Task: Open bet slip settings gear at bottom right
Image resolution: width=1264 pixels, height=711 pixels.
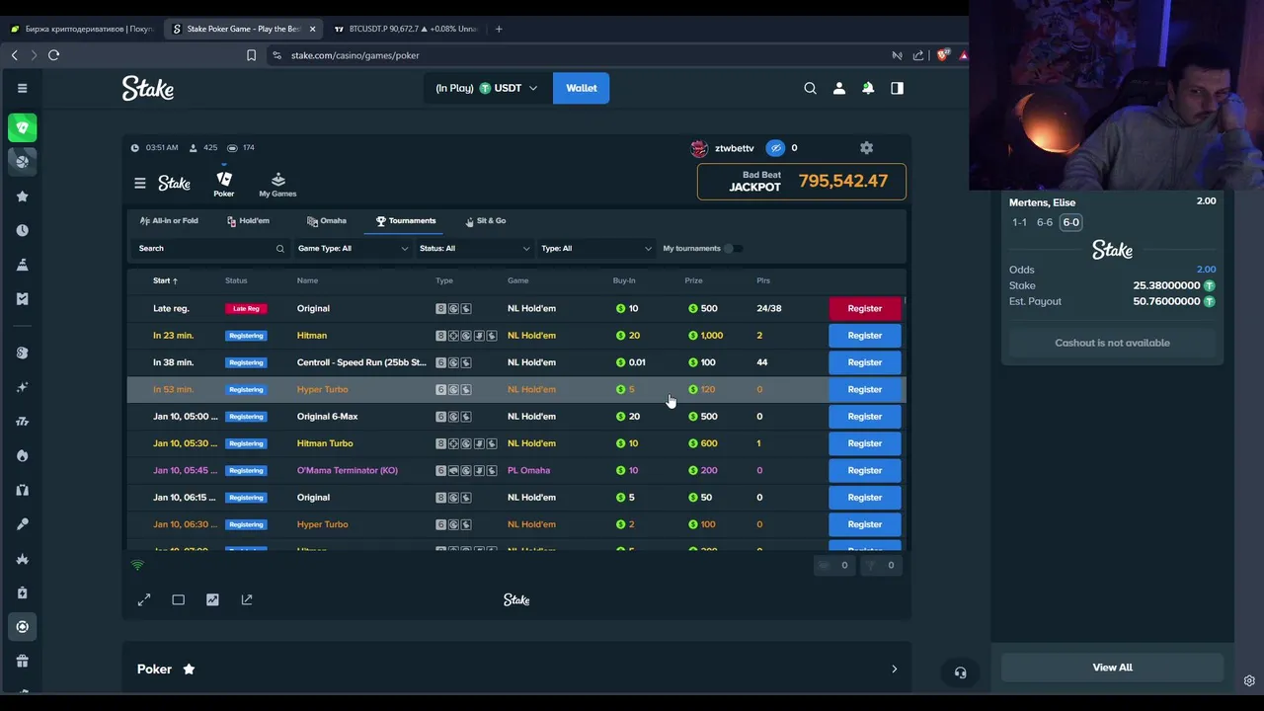Action: [1249, 680]
